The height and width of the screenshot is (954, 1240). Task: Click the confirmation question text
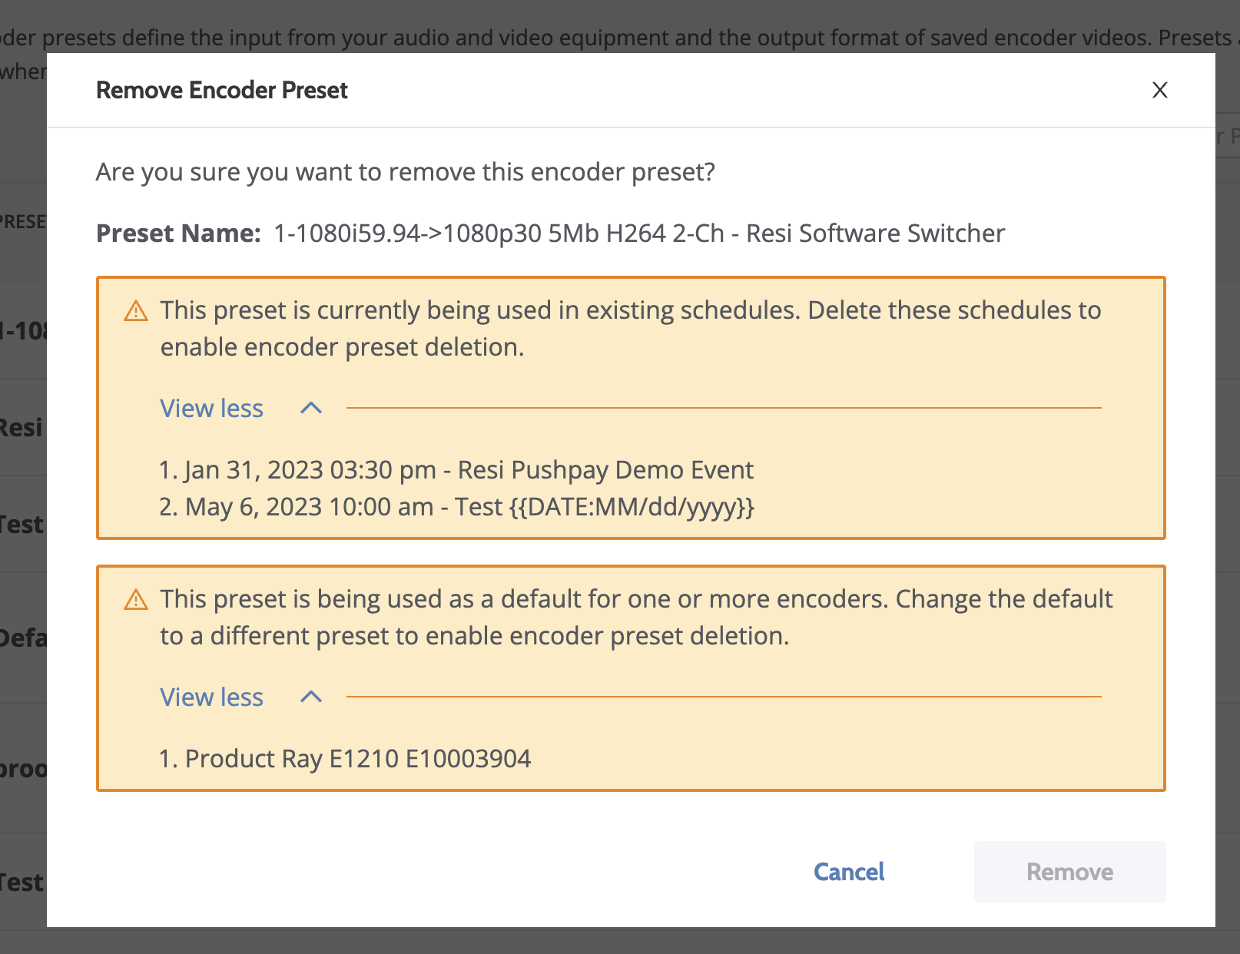[x=405, y=172]
